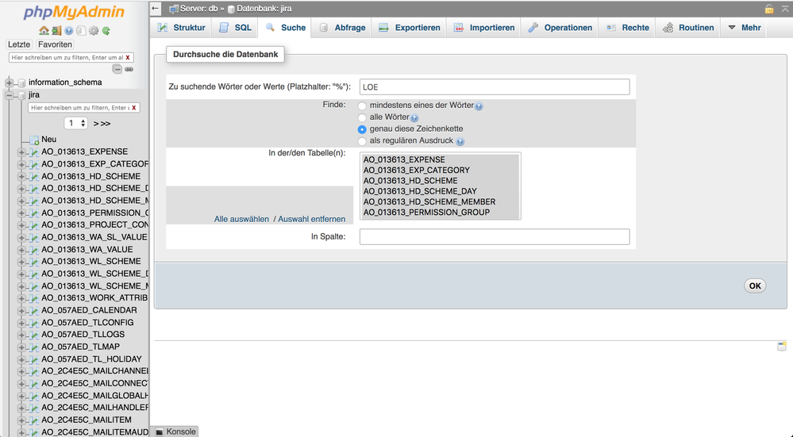Select AO_013613_HD_SCHEME_DAY in the table listbox
This screenshot has height=437, width=793.
[x=441, y=191]
